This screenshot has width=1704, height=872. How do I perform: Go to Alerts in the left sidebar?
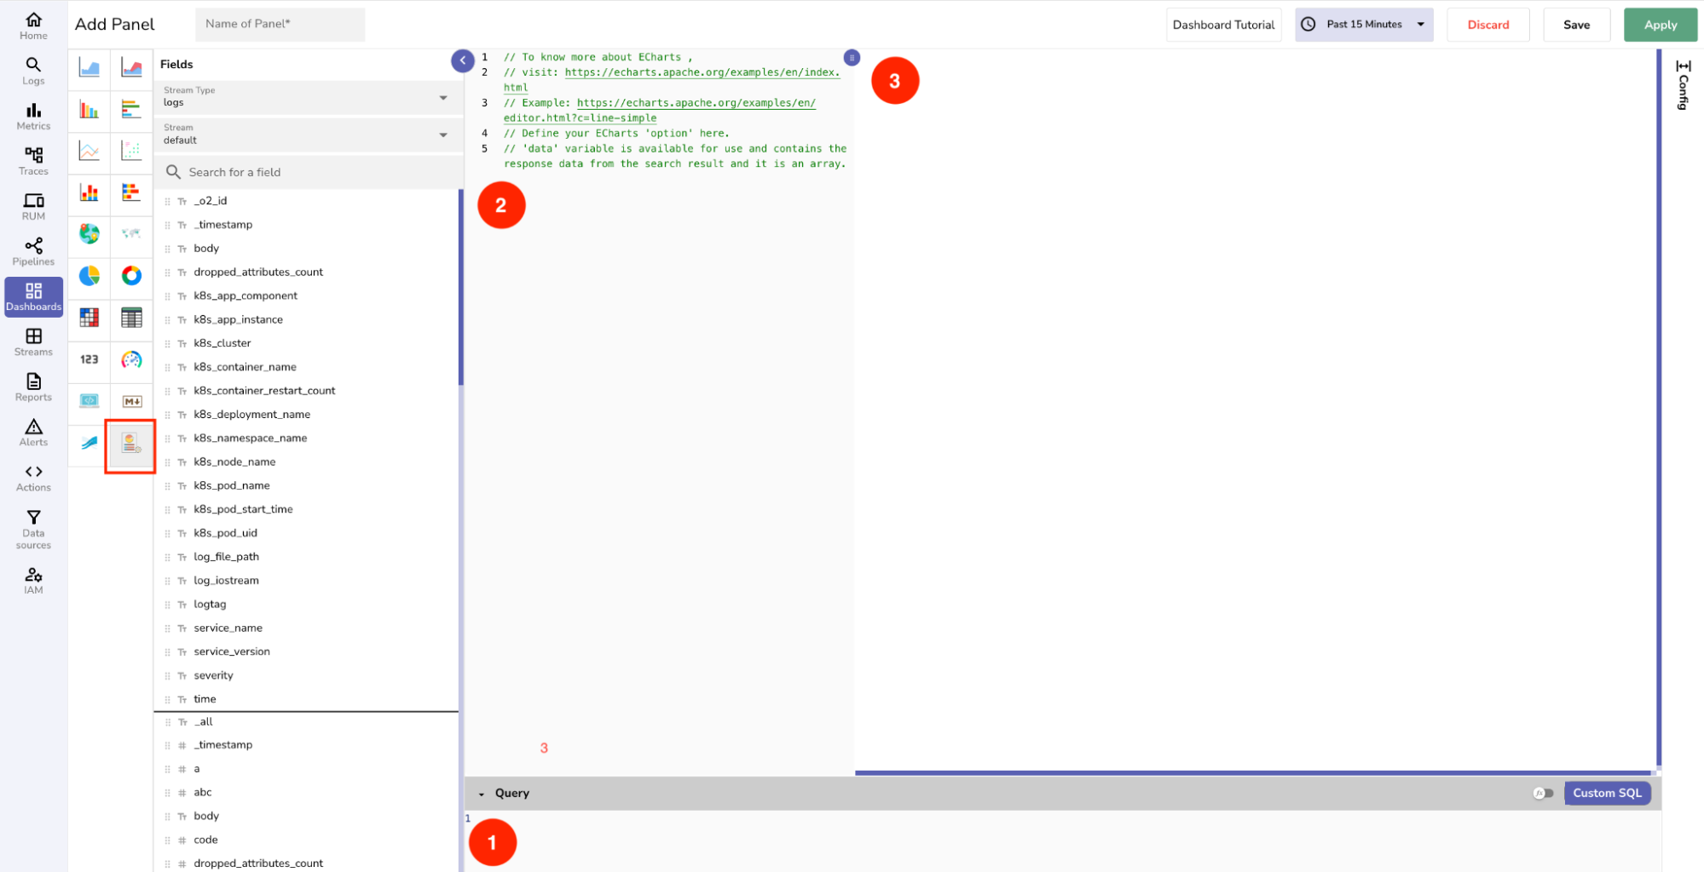click(x=33, y=433)
